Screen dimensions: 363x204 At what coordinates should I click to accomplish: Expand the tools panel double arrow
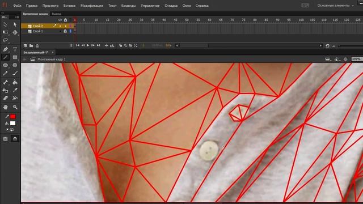[x=2, y=13]
